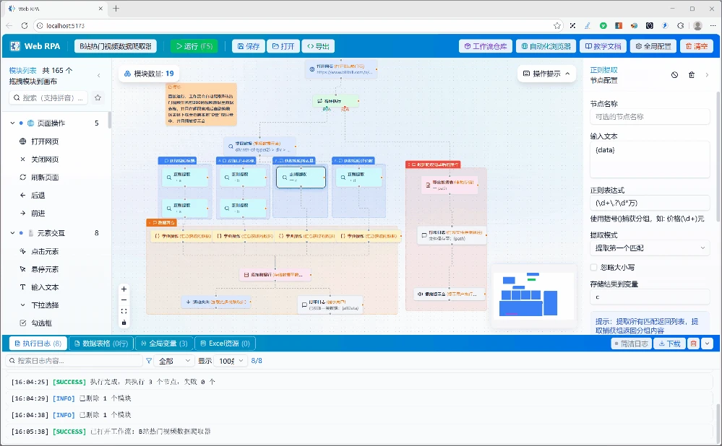
Task: Click the fit view canvas icon
Action: tap(124, 311)
